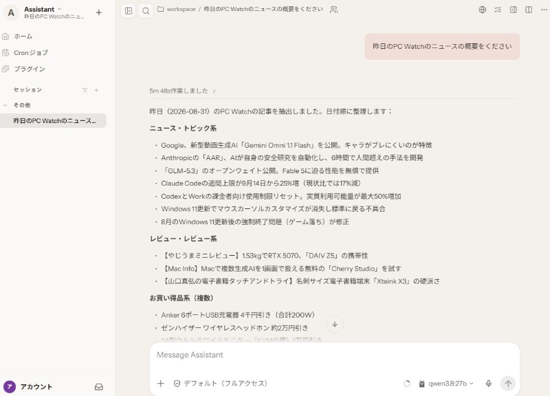Click the 昨日（2026-08-31）intro sentence
The width and height of the screenshot is (550, 396).
[x=270, y=111]
